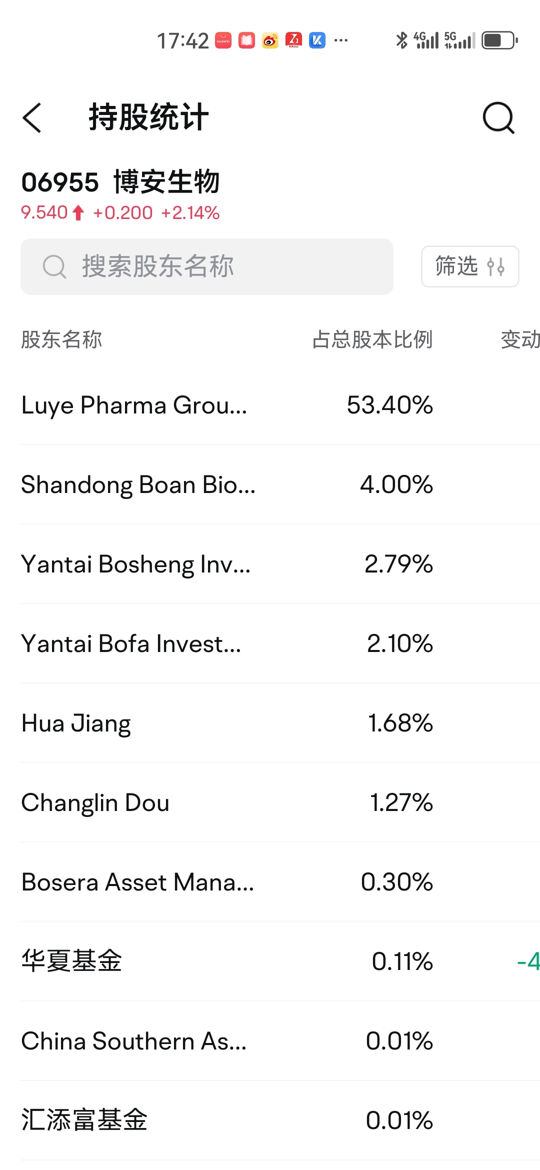Screen dimensions: 540x1170
Task: Open Bosera Asset Management row
Action: (x=280, y=882)
